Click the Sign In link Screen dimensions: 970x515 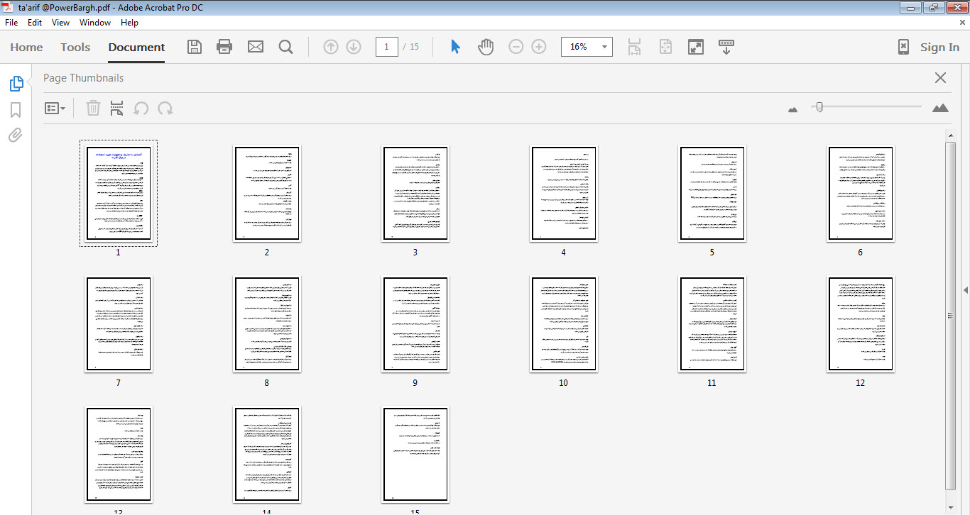click(939, 48)
